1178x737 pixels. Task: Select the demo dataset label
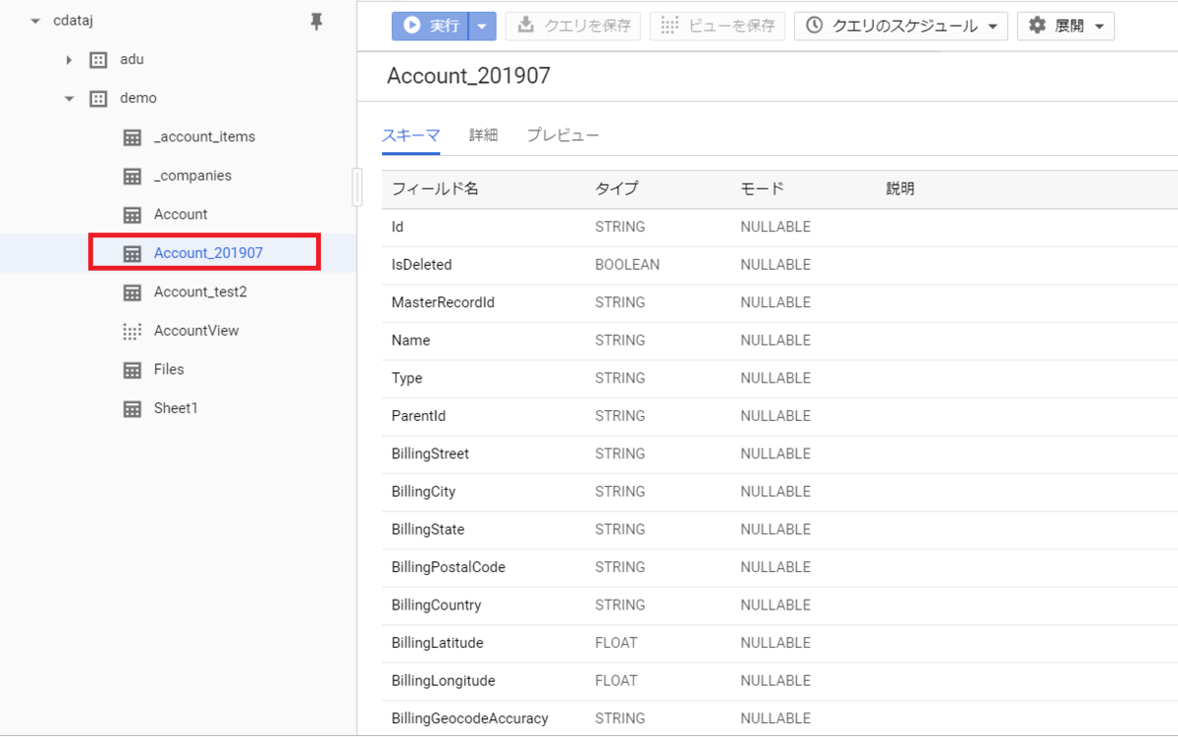pyautogui.click(x=138, y=98)
